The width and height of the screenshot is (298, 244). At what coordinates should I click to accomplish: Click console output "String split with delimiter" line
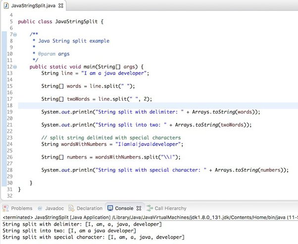82,224
